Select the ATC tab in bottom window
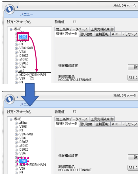This screenshot has height=175, width=138. tap(115, 124)
